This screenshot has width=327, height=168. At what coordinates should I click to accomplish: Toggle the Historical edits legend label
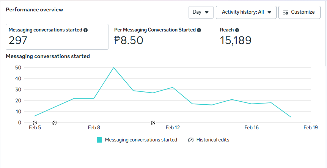(212, 140)
